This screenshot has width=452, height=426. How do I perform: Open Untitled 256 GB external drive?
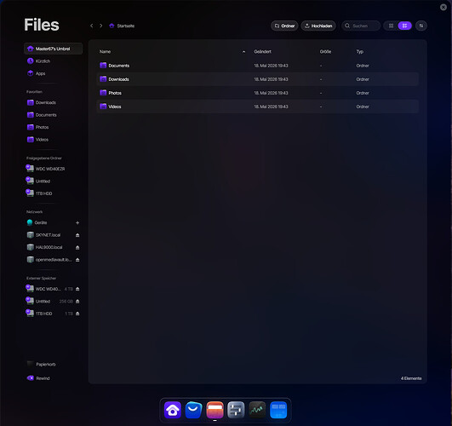tap(49, 302)
